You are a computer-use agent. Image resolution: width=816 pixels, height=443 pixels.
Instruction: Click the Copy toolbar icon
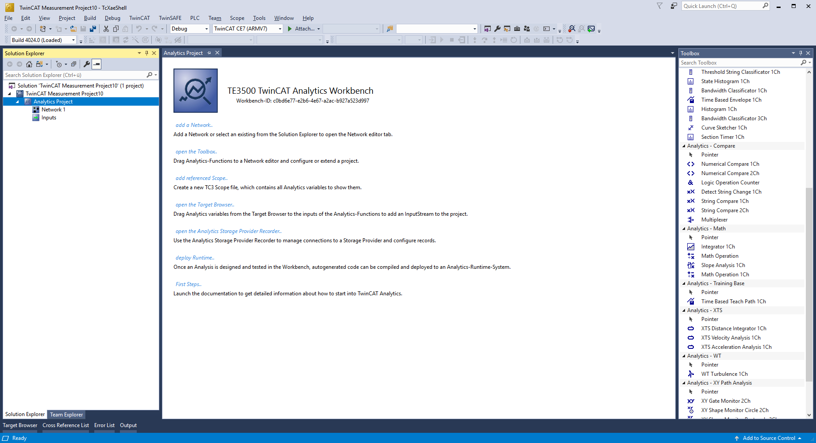[x=116, y=29]
